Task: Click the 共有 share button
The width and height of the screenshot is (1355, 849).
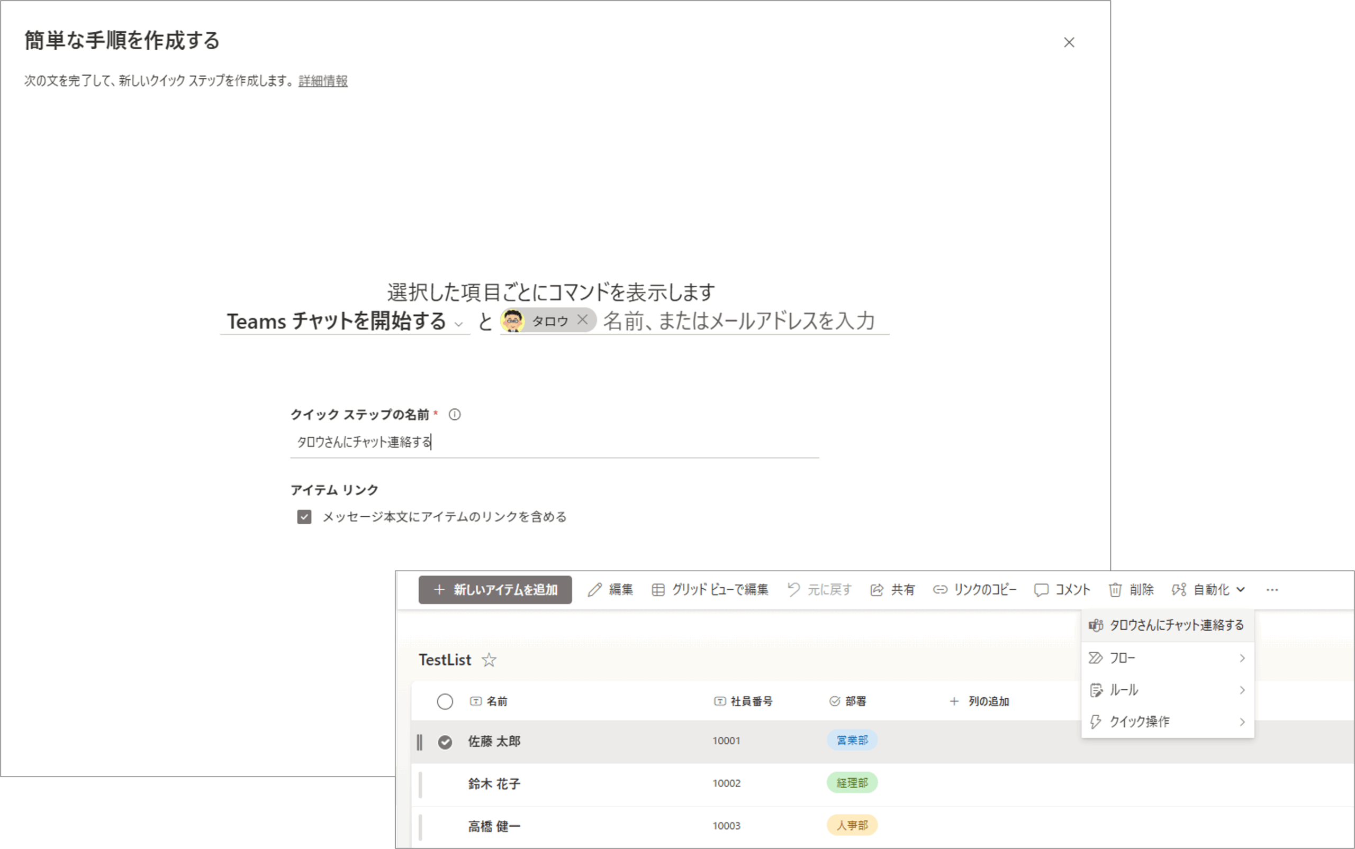Action: click(893, 590)
